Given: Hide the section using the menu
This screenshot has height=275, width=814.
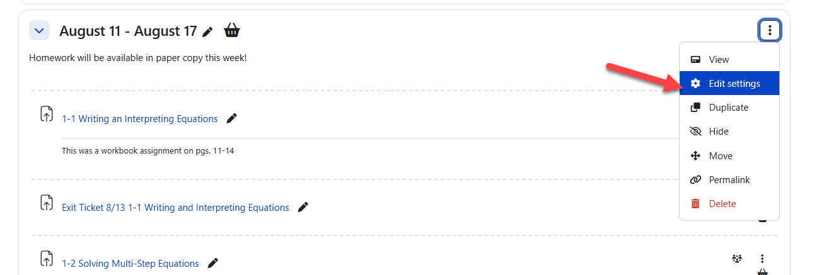Looking at the screenshot, I should pos(718,132).
